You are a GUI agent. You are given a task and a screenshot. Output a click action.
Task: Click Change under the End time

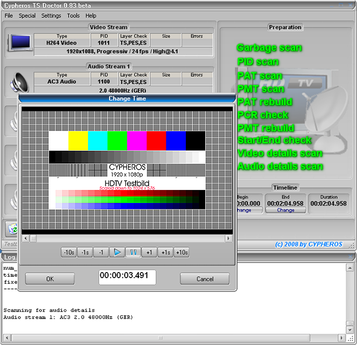pos(286,210)
